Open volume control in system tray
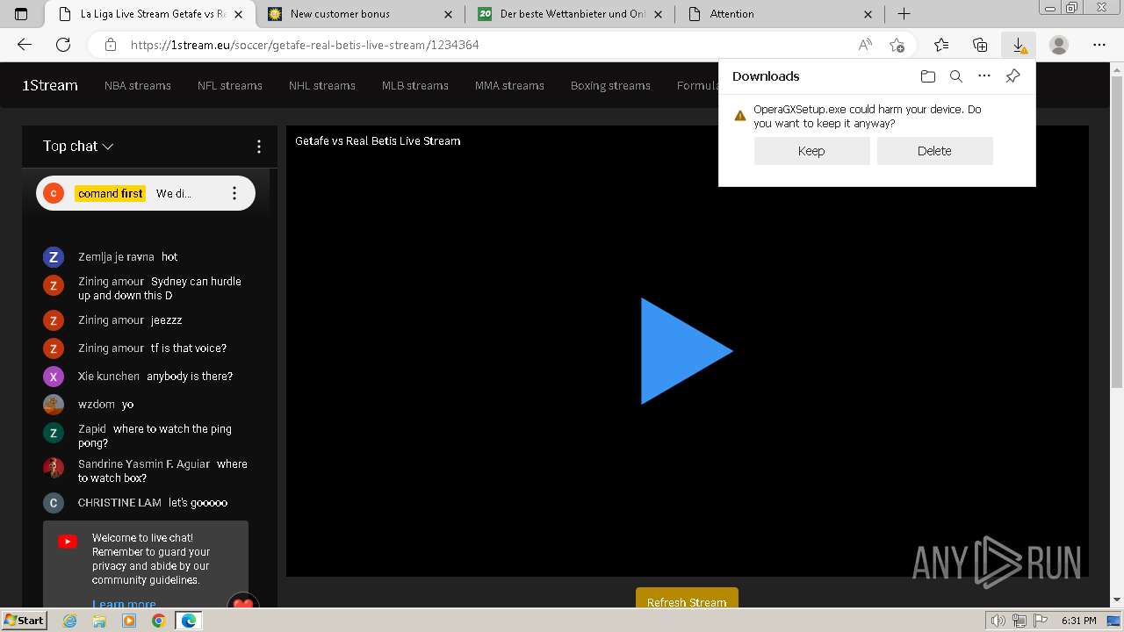 (x=998, y=621)
